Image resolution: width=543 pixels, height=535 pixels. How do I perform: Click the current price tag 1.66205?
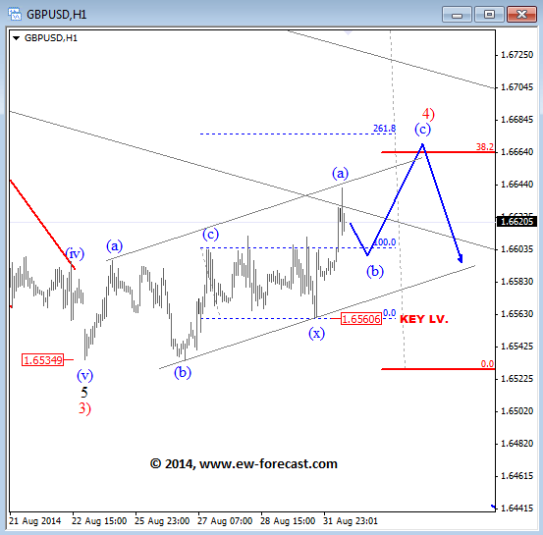click(516, 221)
